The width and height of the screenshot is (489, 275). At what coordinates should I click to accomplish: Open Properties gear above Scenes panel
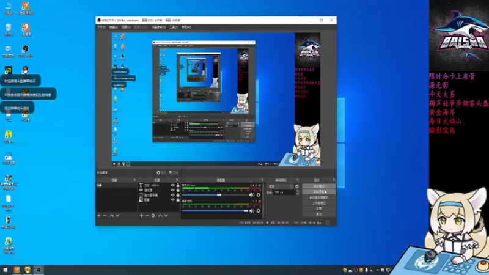161,172
